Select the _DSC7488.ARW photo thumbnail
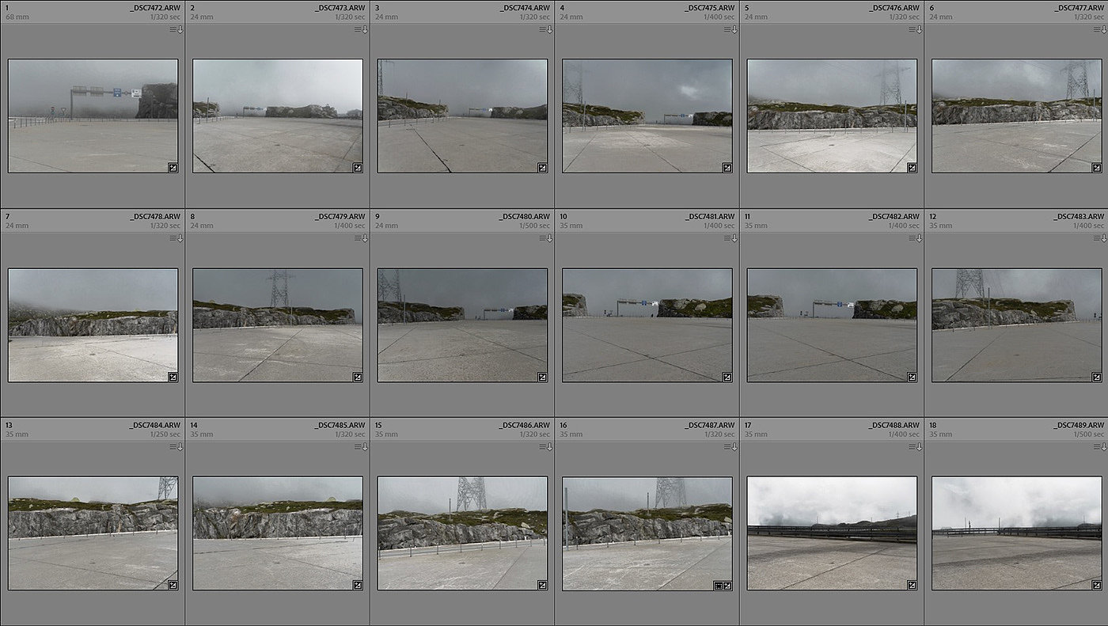The height and width of the screenshot is (626, 1108). [832, 533]
